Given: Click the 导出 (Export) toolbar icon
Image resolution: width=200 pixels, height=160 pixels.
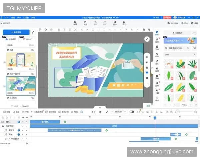Looking at the screenshot, I should pos(124,23).
